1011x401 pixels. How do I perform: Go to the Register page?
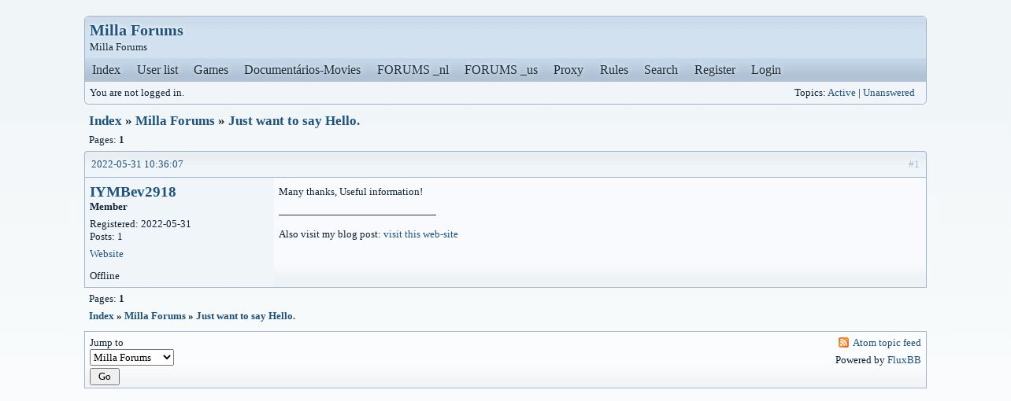pos(715,70)
